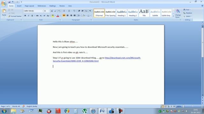Paste from the clipboard
The image size is (204, 114).
(4, 13)
